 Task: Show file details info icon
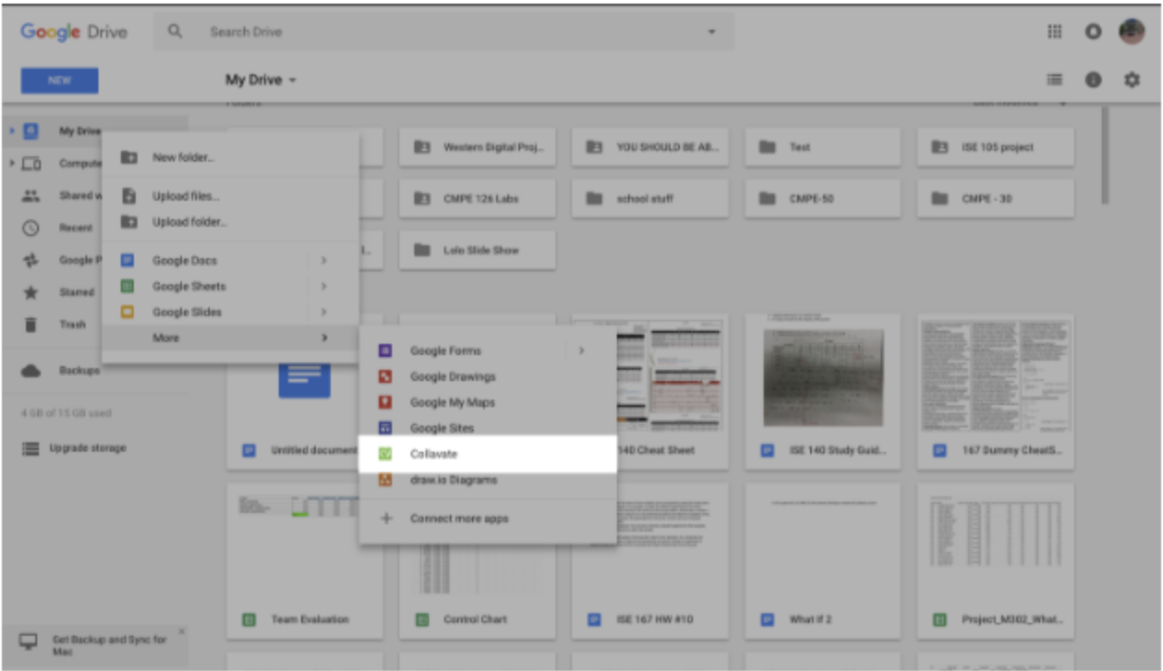click(1093, 80)
